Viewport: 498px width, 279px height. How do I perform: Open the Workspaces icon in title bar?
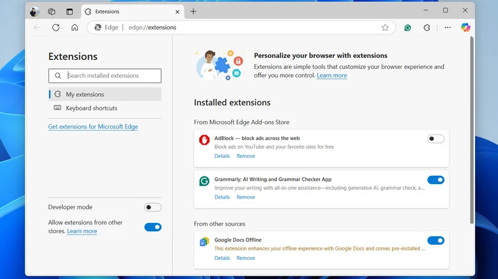coord(52,11)
